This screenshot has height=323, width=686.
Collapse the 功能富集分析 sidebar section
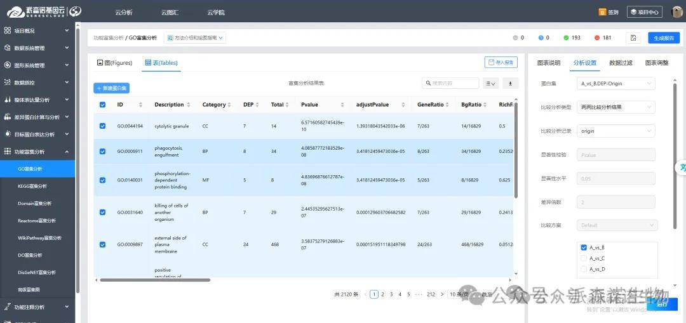click(x=67, y=152)
